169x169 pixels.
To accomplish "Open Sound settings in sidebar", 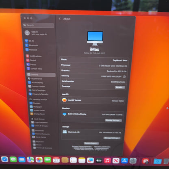I will (x=31, y=60).
